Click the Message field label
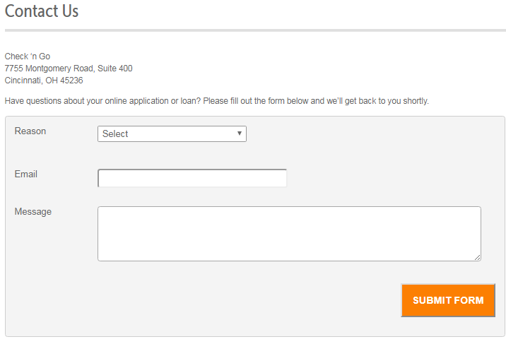Viewport: 506px width, 344px height. 33,212
